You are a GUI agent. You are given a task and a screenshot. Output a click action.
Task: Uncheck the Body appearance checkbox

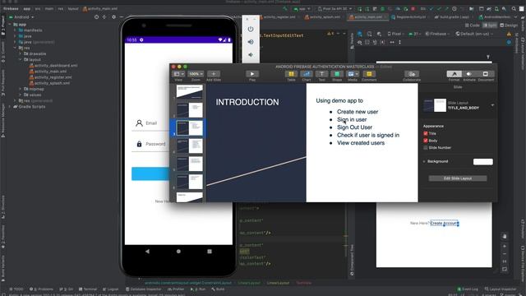tap(426, 141)
